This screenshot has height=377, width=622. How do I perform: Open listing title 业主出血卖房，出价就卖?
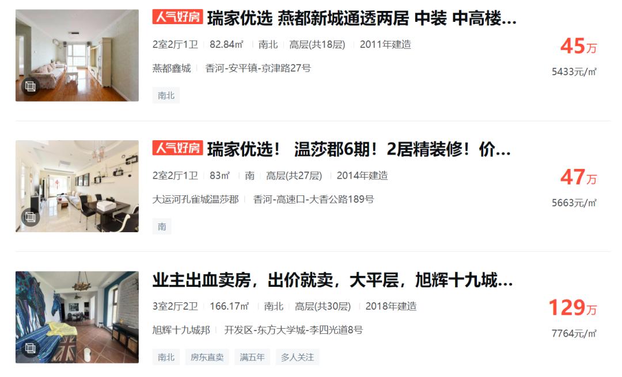(x=333, y=280)
